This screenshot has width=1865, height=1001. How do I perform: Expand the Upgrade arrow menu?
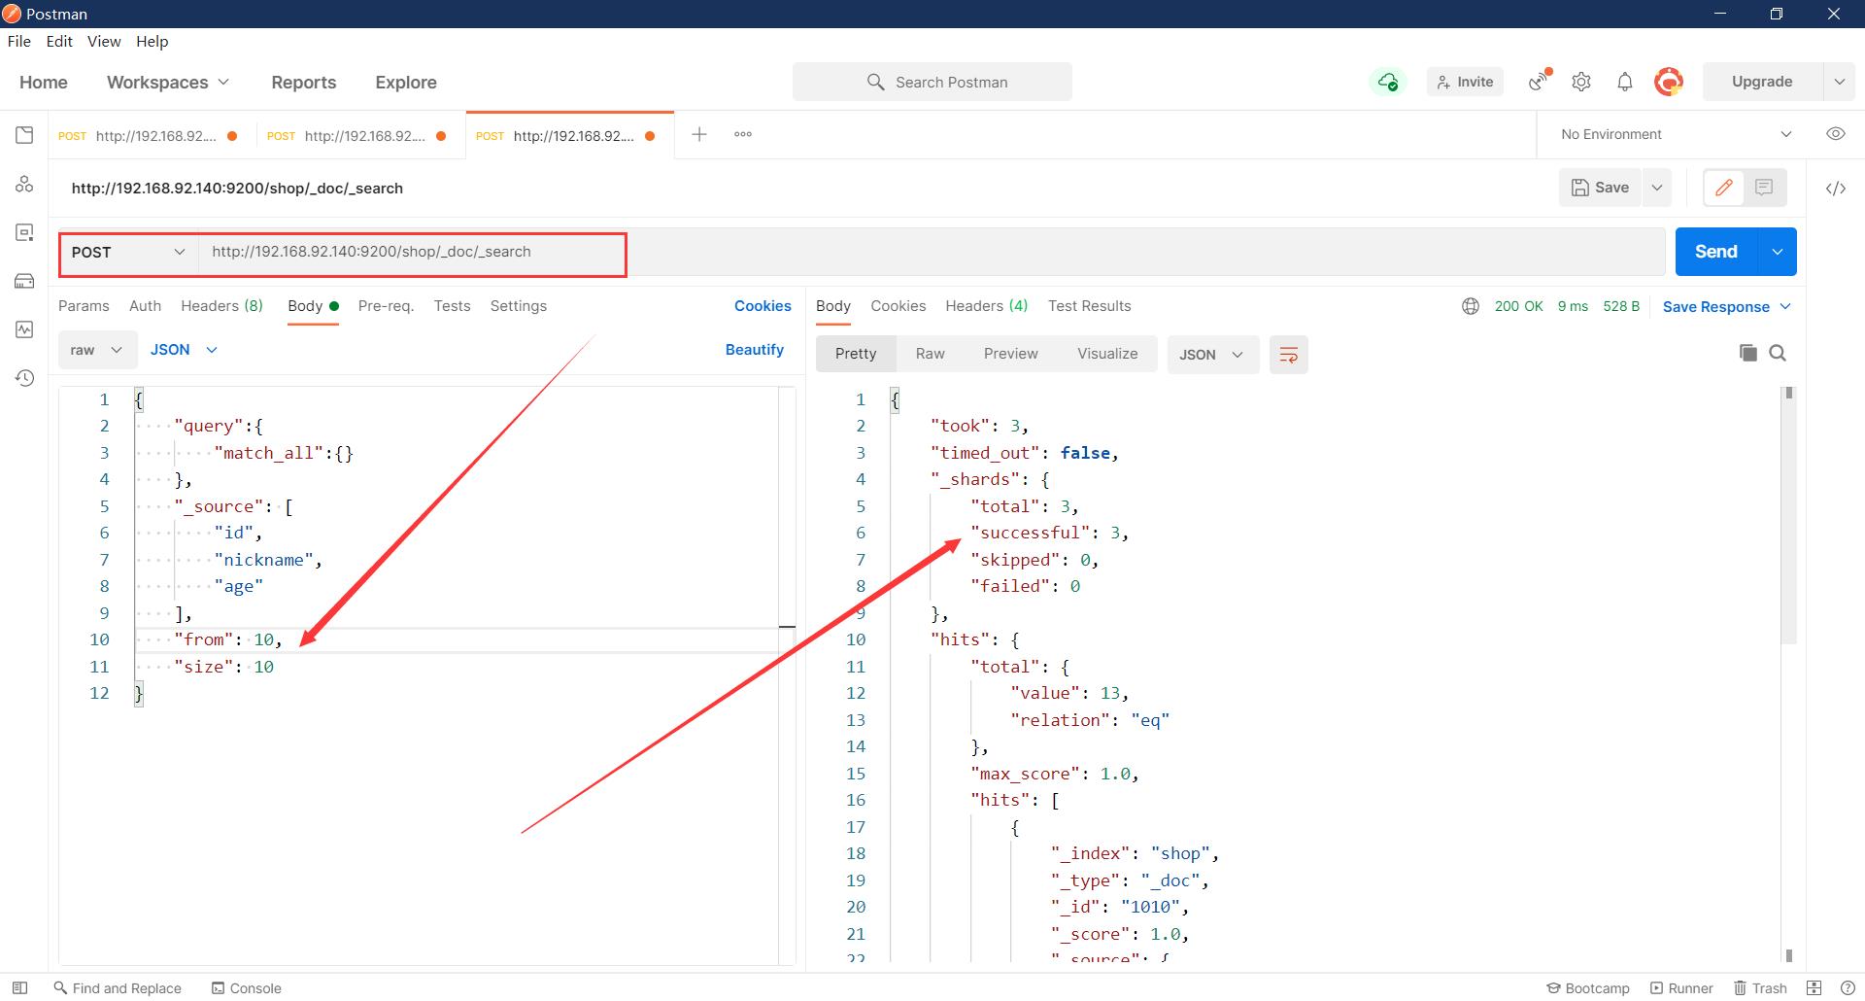tap(1839, 82)
